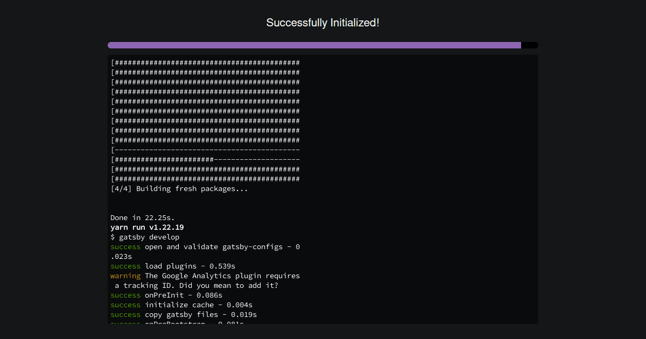Click the 'yarn run v1.22.19' line

147,227
